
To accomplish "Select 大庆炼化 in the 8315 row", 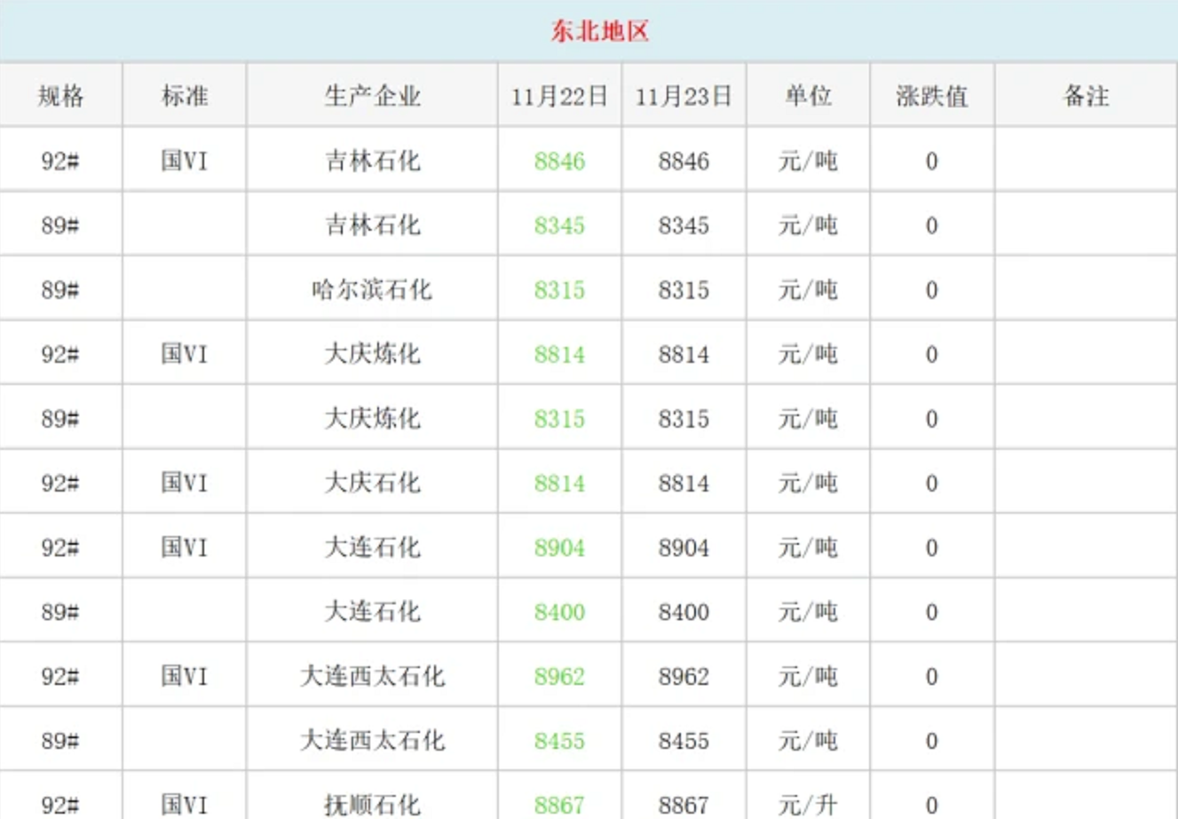I will pos(373,418).
